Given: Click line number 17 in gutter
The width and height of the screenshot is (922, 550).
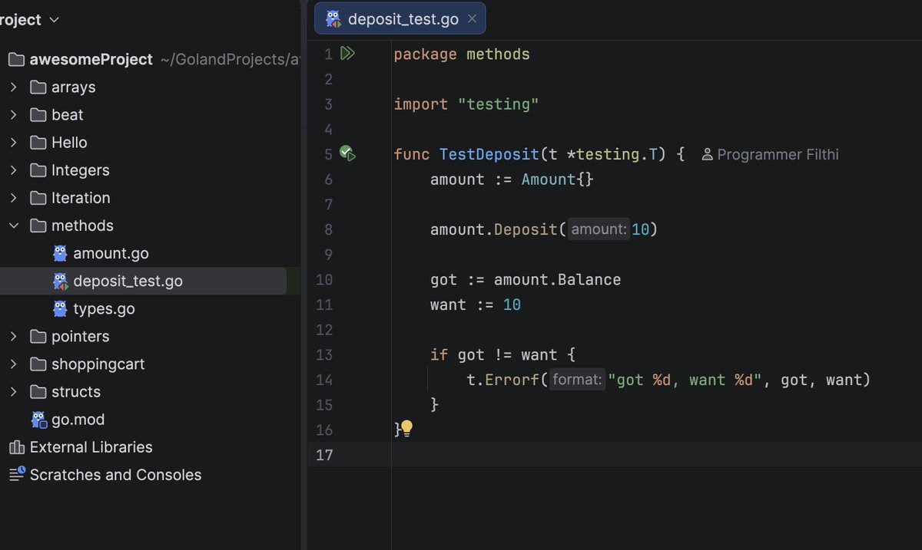Looking at the screenshot, I should point(324,455).
